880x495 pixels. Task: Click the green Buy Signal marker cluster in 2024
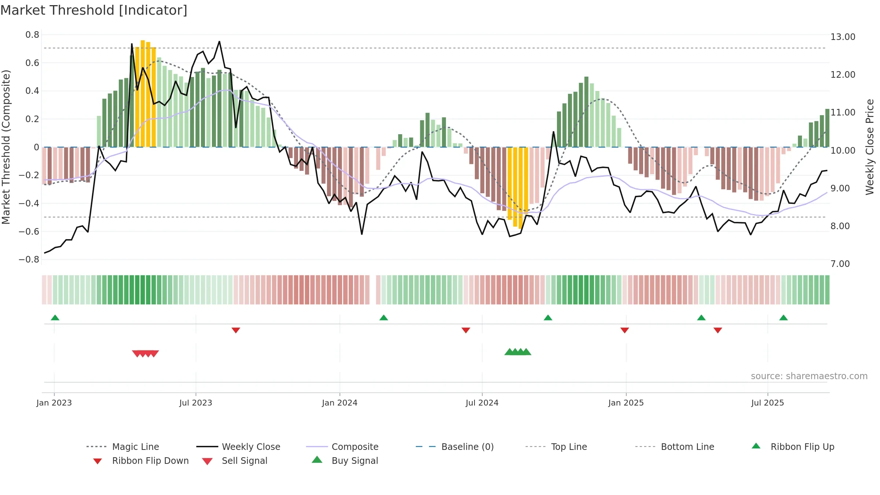click(518, 352)
